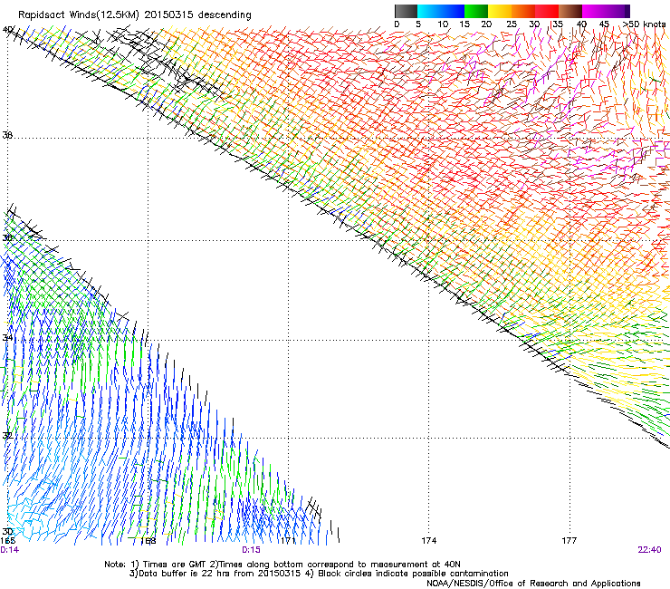This screenshot has height=589, width=670.
Task: Click the purple time label '22:40'
Action: (x=649, y=550)
